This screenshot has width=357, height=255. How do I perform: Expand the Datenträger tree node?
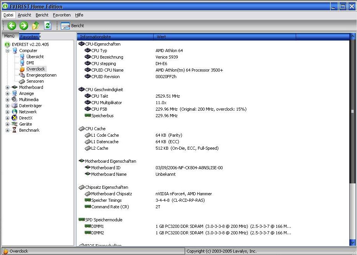click(8, 106)
